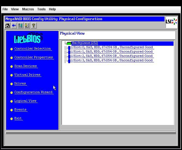Click the blue Back arrow icon
The image size is (182, 150).
coord(14,26)
